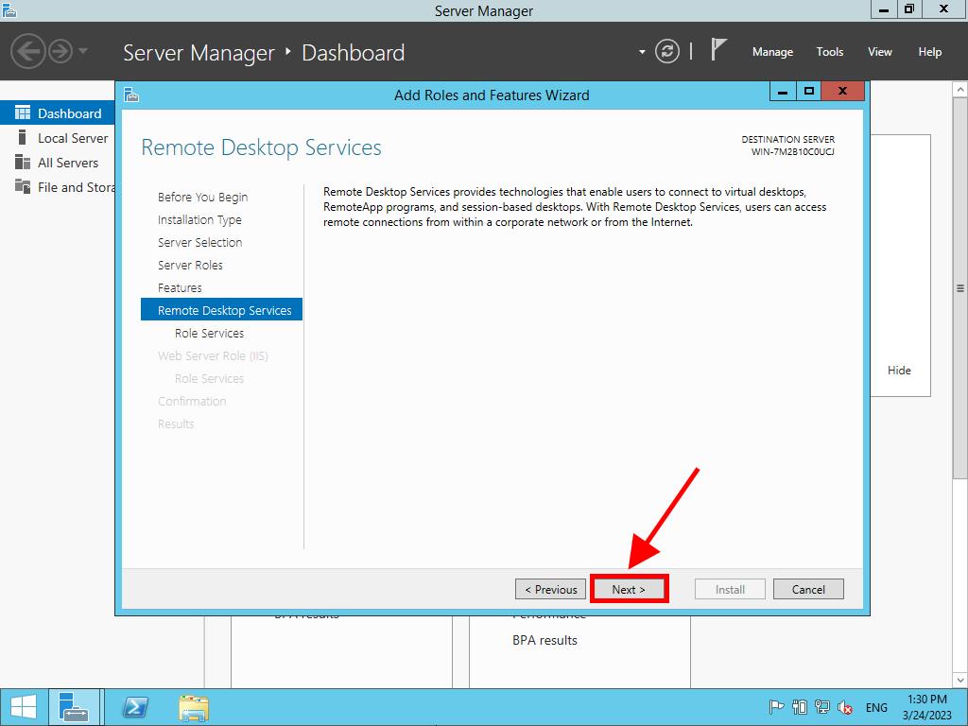This screenshot has width=968, height=726.
Task: Click the All Servers icon
Action: (x=23, y=162)
